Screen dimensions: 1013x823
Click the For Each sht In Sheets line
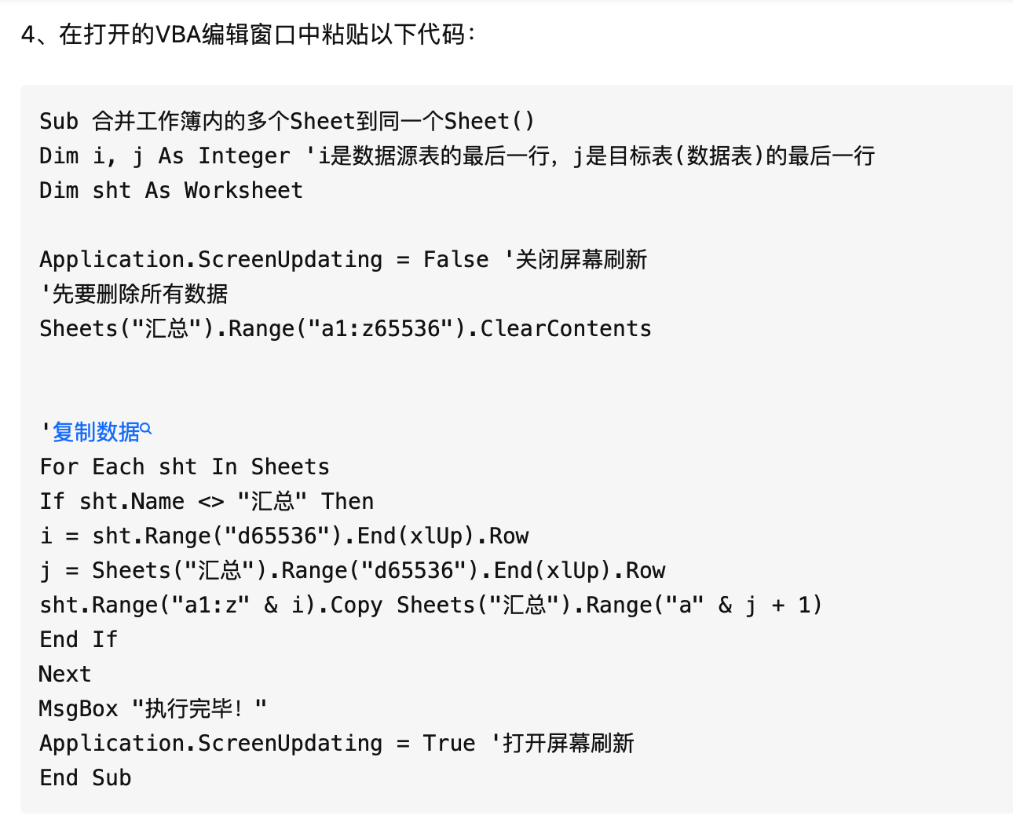click(185, 467)
